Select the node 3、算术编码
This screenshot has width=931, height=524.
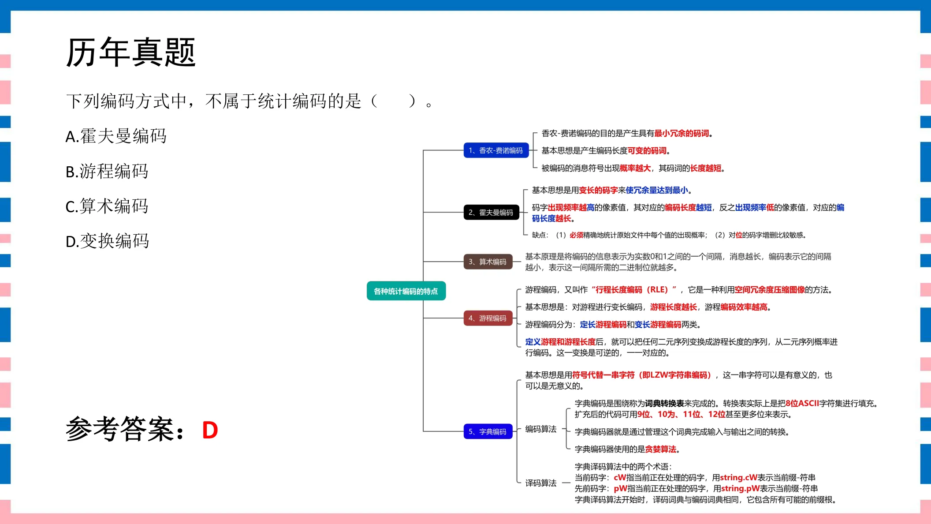tap(488, 262)
